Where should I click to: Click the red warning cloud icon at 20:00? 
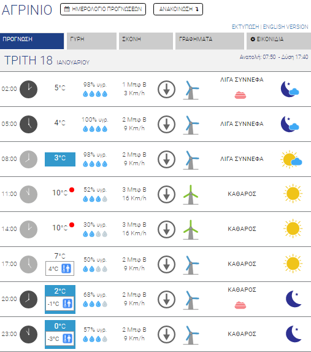tap(240, 305)
